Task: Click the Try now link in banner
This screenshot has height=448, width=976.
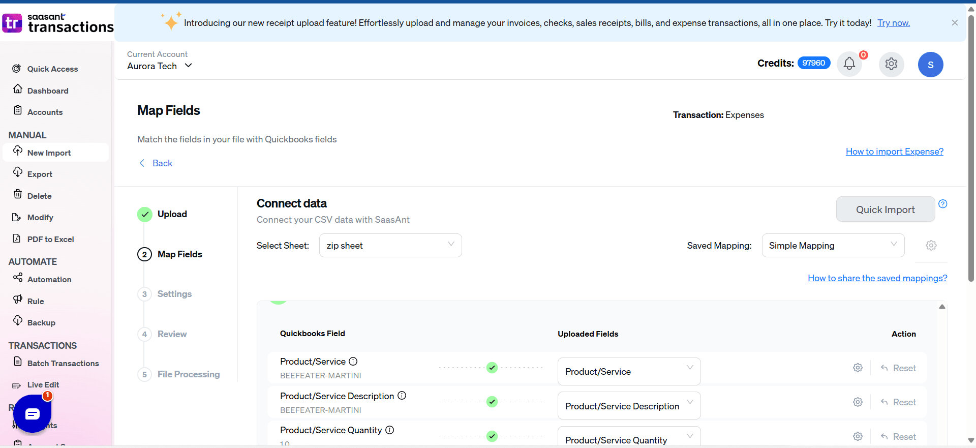Action: point(894,23)
